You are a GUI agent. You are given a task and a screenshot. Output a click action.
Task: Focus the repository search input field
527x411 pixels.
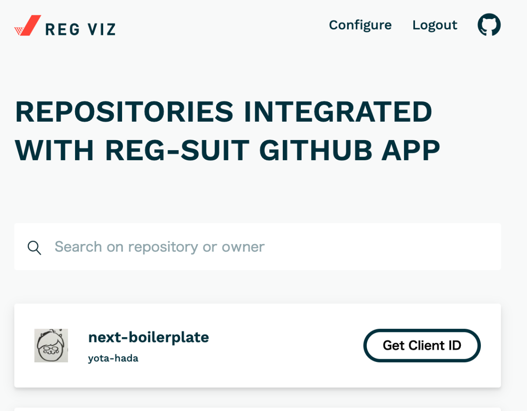click(x=257, y=247)
